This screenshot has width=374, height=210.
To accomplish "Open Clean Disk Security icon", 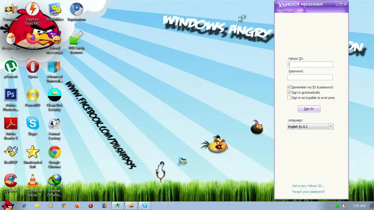I will (x=54, y=100).
